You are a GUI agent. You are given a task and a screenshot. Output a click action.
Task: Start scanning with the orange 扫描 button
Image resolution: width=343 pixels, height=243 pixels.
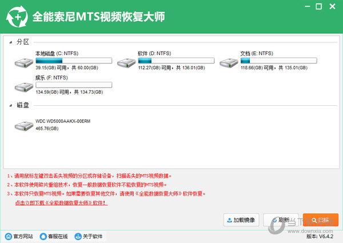pos(321,220)
